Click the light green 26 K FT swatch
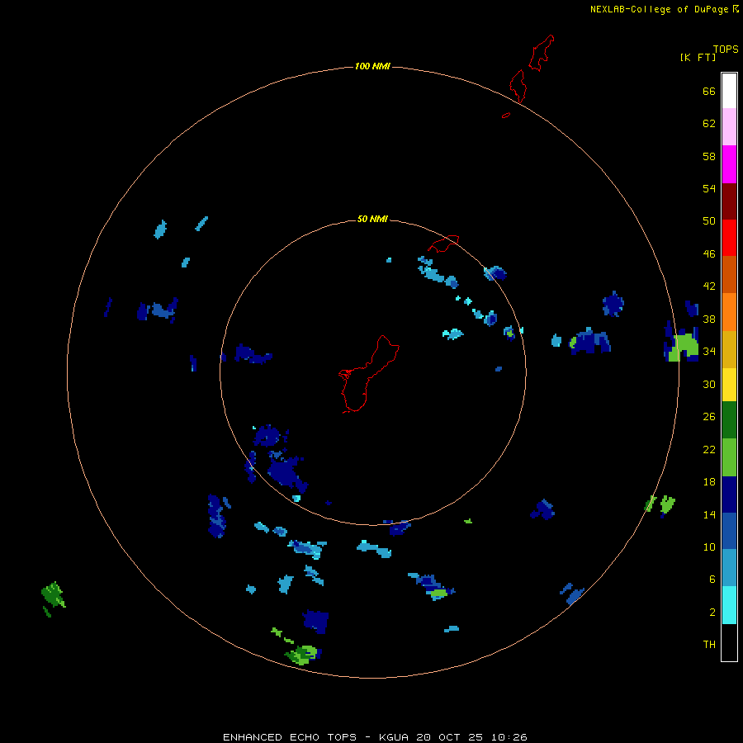The width and height of the screenshot is (743, 743). (729, 457)
